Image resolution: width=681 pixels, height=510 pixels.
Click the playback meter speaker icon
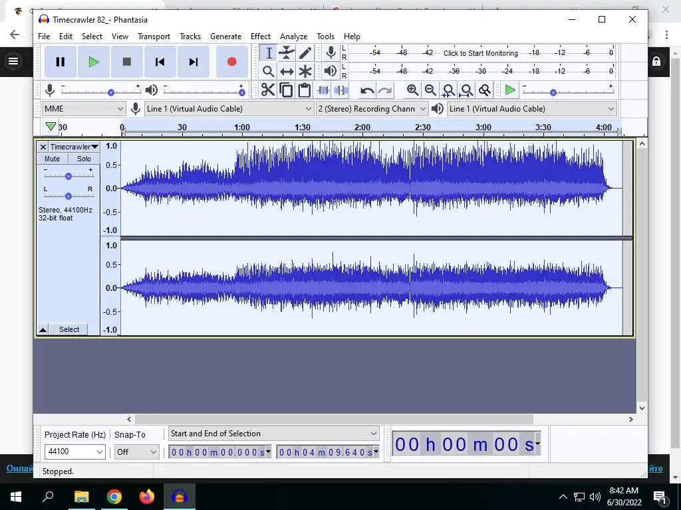coord(331,70)
